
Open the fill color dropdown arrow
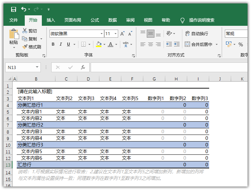point(104,44)
